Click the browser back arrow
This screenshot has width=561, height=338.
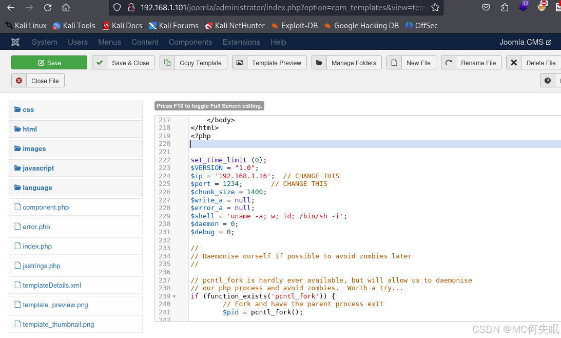point(11,8)
